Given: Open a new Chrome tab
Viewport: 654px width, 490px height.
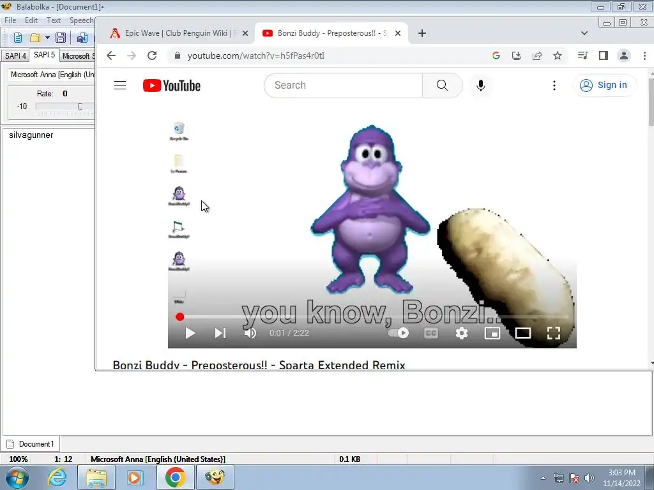Looking at the screenshot, I should pyautogui.click(x=422, y=33).
